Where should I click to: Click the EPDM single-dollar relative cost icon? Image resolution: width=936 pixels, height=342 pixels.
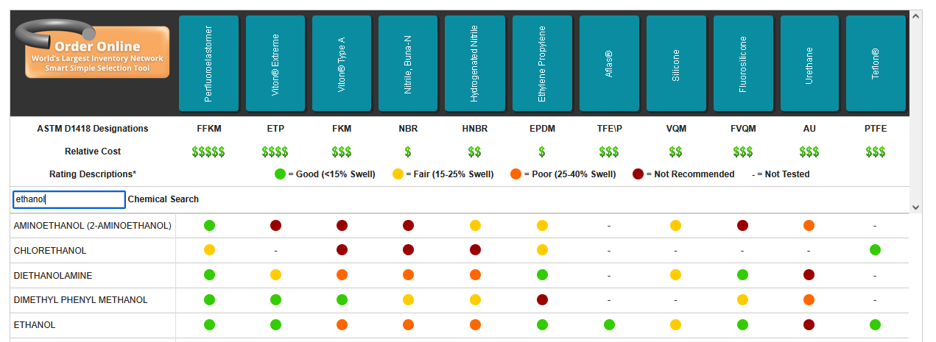coord(542,152)
